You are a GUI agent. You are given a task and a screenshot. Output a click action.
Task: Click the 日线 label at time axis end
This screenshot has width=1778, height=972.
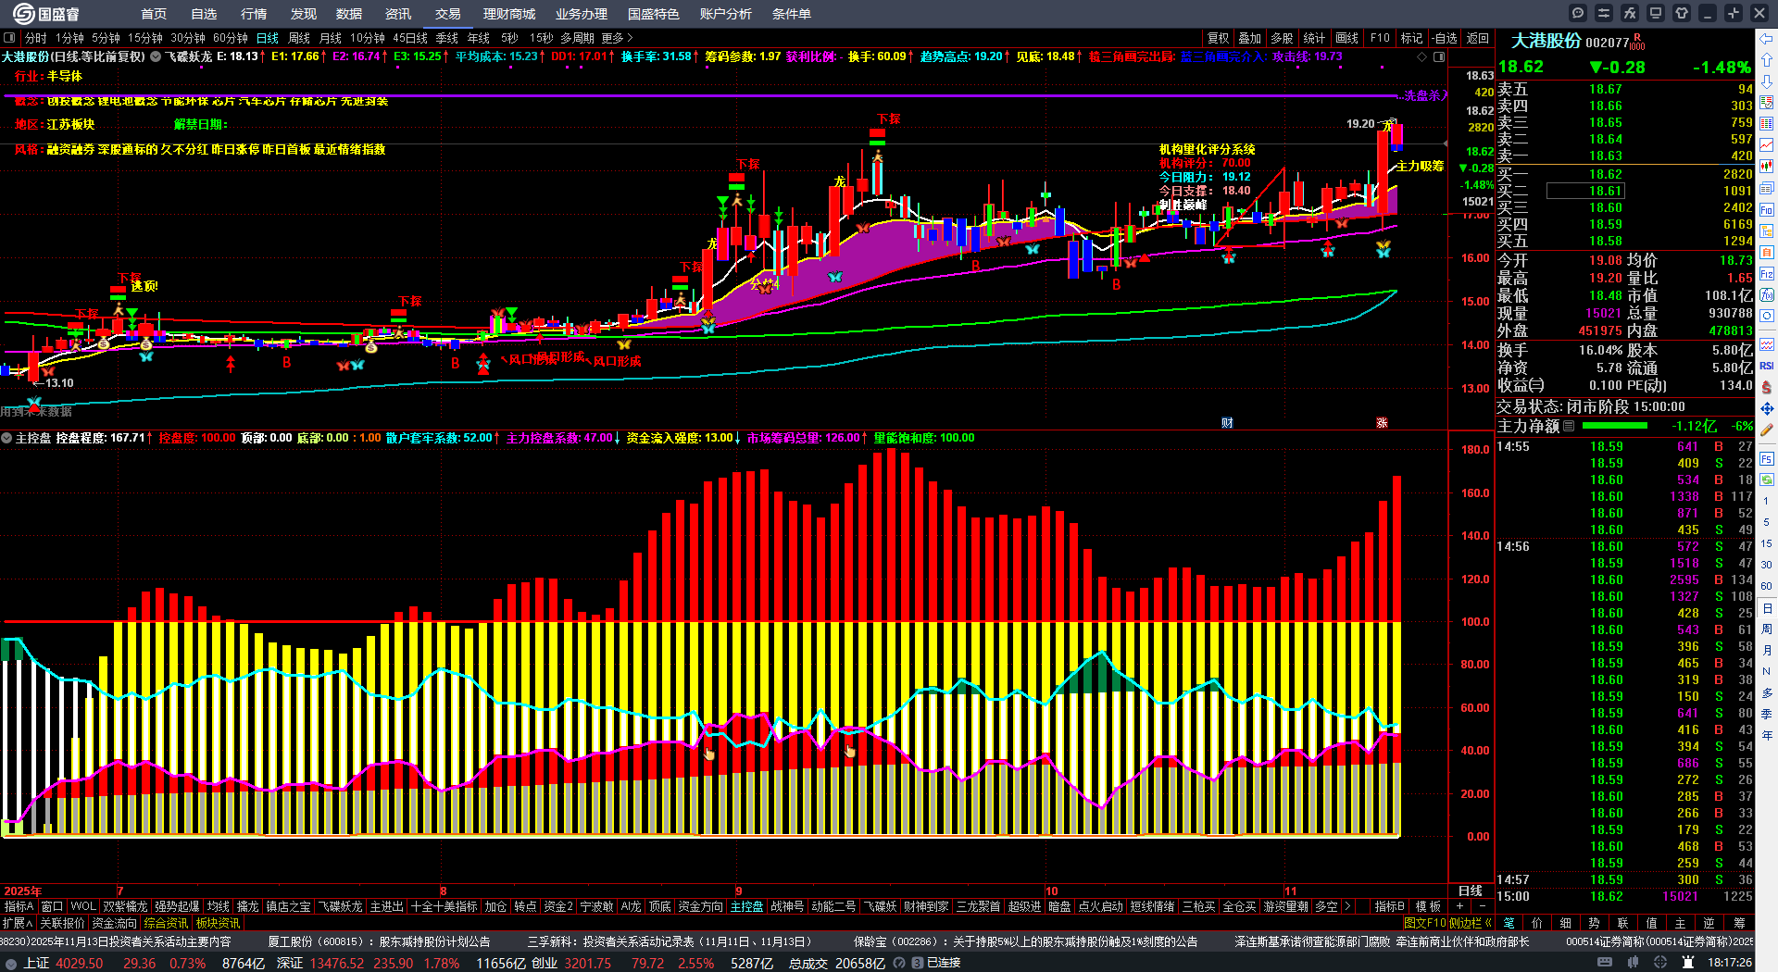[x=1471, y=891]
